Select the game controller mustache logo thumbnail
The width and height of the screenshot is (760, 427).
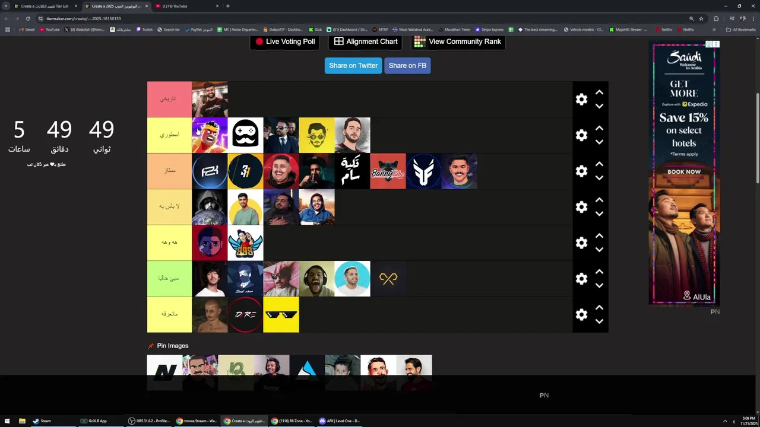point(245,135)
